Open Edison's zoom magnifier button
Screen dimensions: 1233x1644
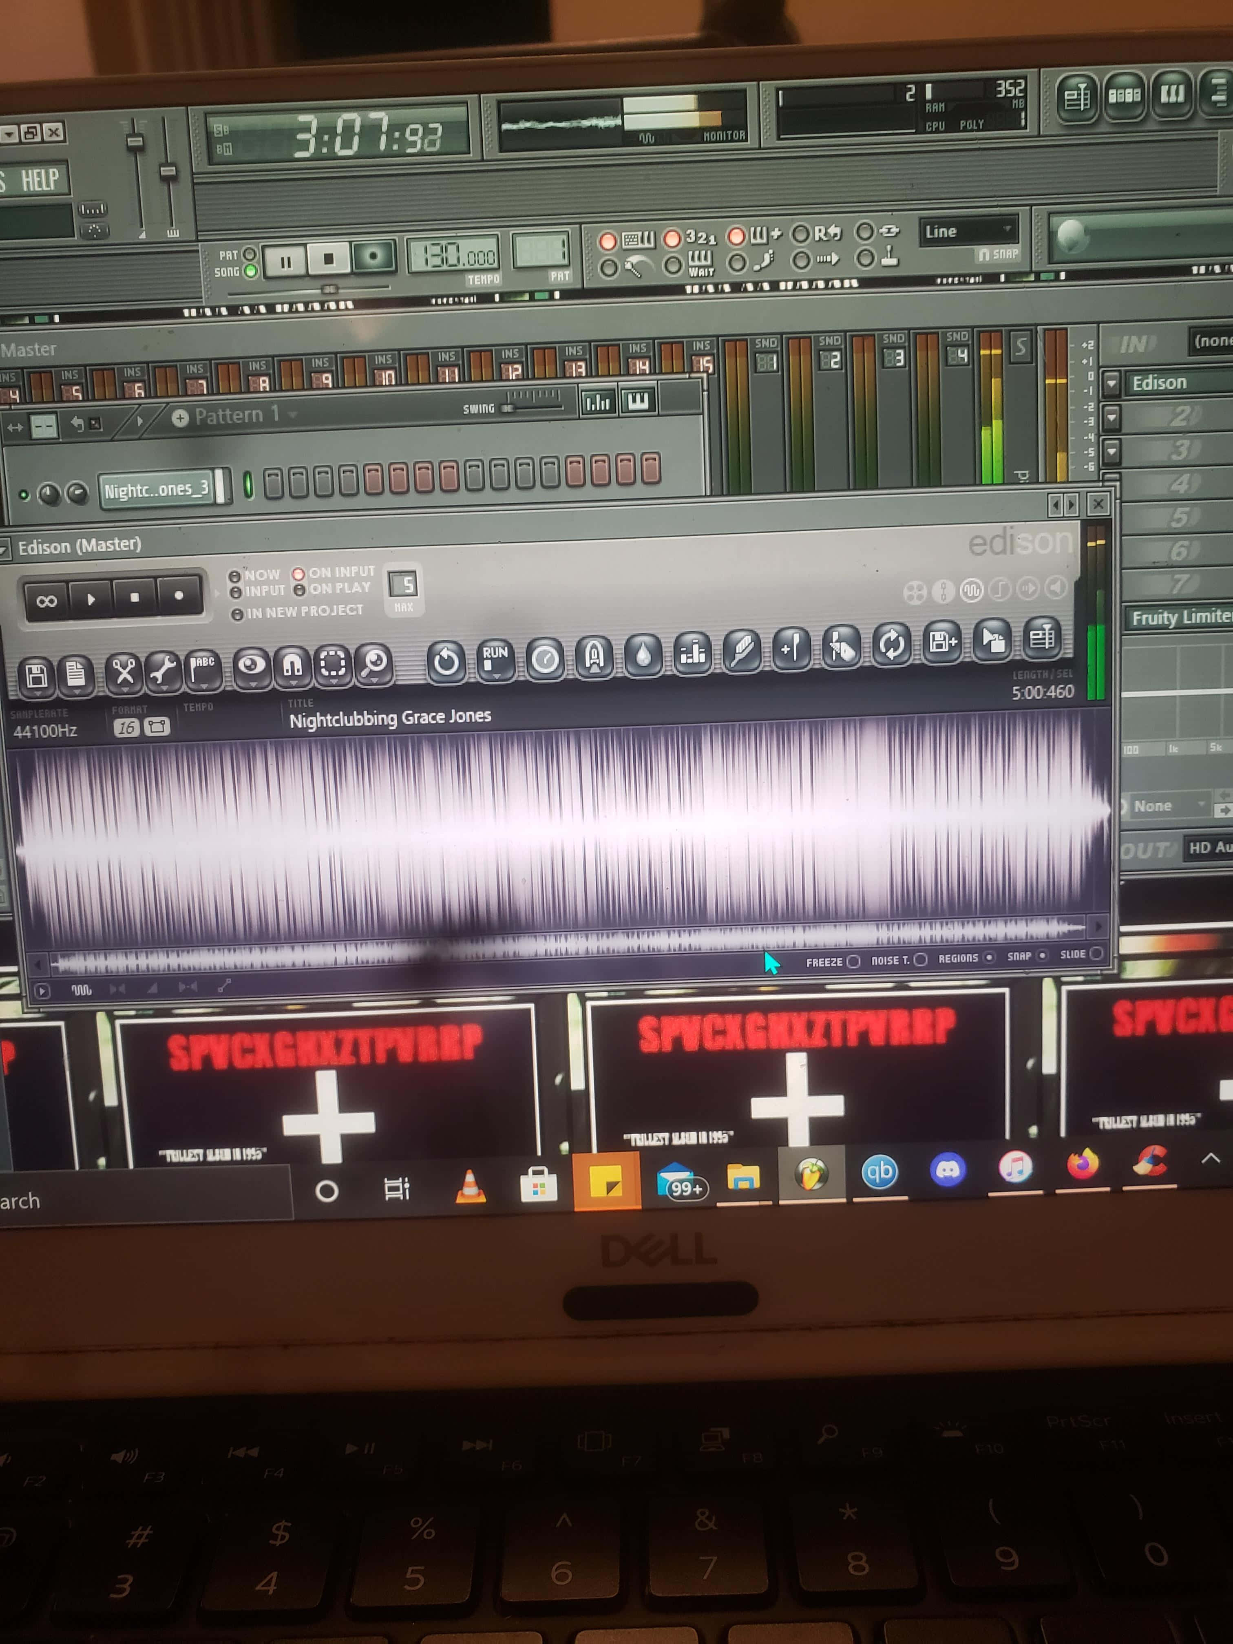pyautogui.click(x=374, y=663)
